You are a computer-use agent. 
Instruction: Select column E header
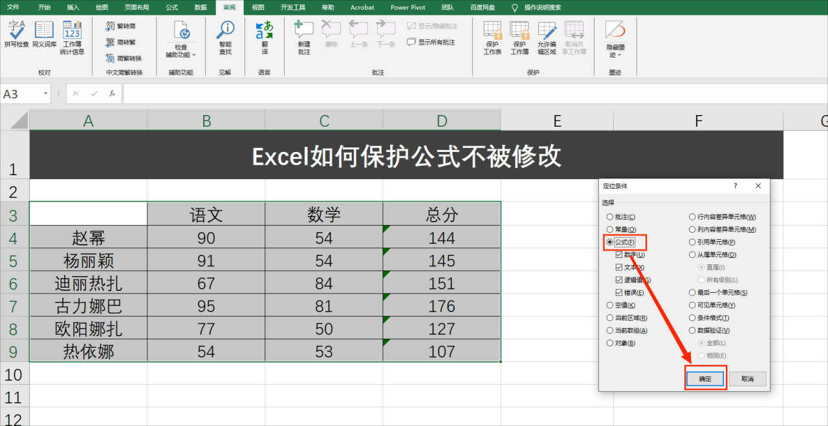click(557, 120)
